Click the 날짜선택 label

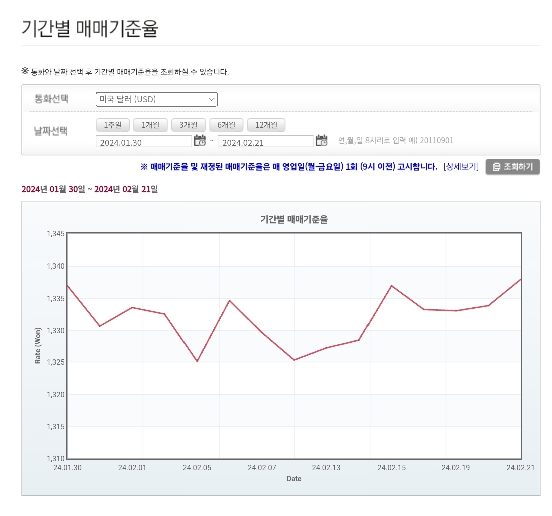click(x=51, y=131)
